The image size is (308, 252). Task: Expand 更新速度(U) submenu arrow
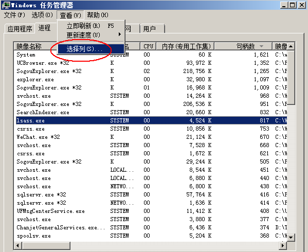(120, 34)
